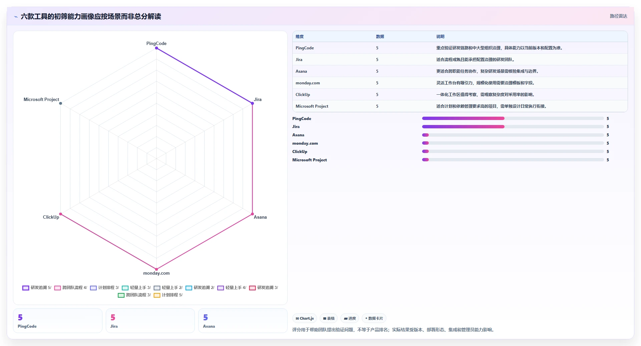The image size is (641, 346).
Task: Click the page title 六款工具的初筛能力画像
Action: point(91,16)
